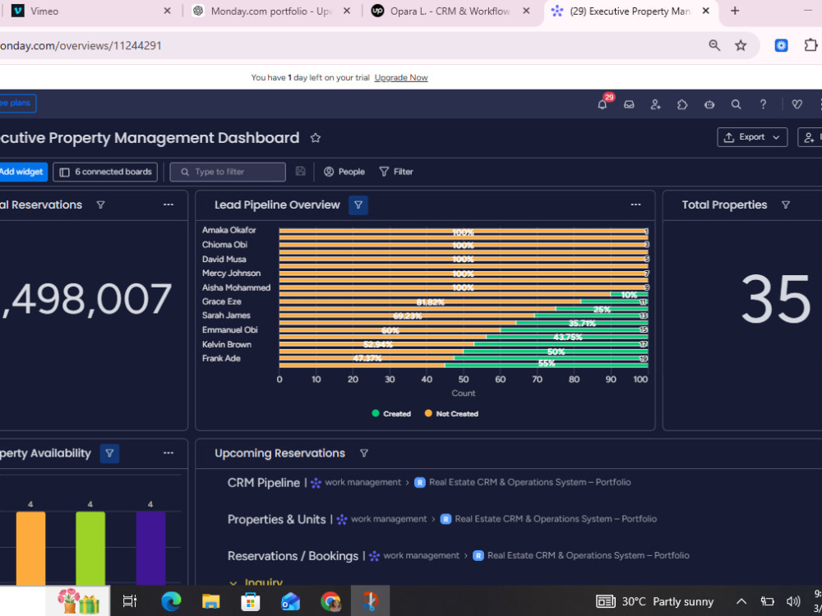Close the Vimeo tab
Screen dimensions: 822x616
click(167, 11)
